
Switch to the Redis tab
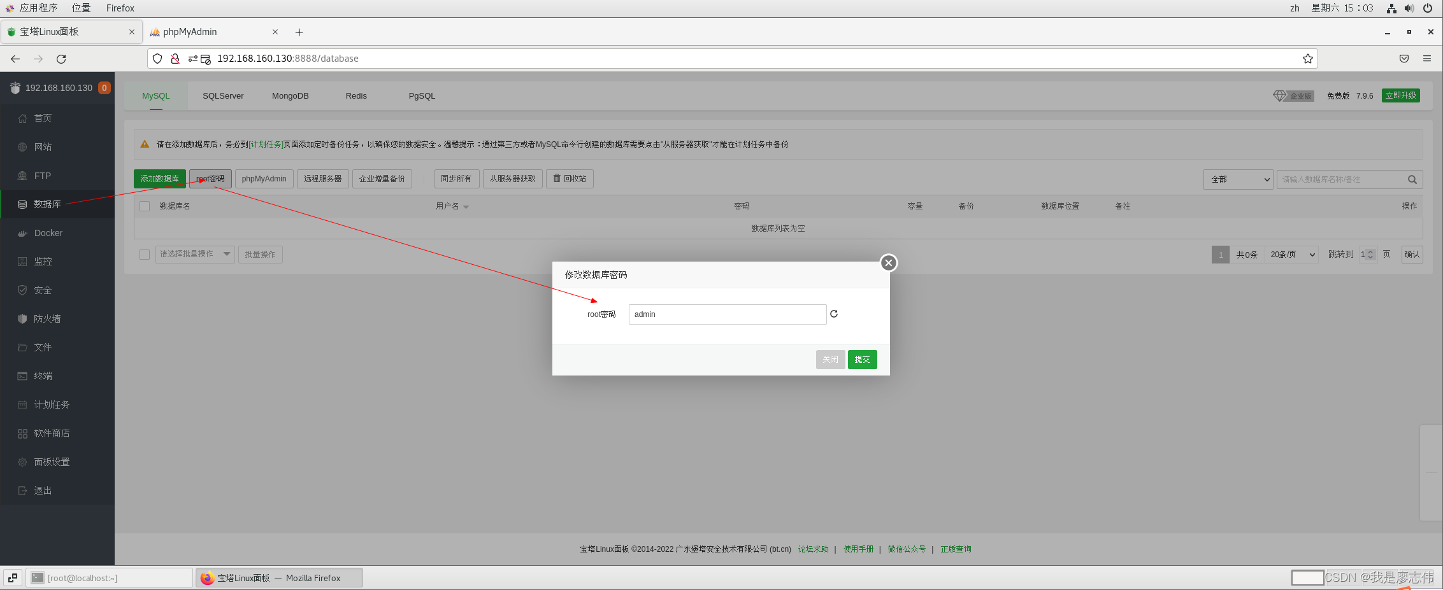(356, 96)
